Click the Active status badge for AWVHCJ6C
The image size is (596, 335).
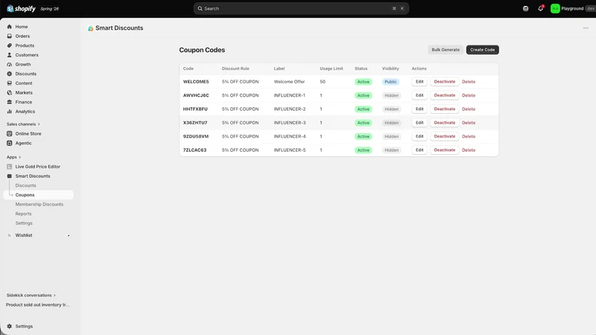(x=363, y=95)
